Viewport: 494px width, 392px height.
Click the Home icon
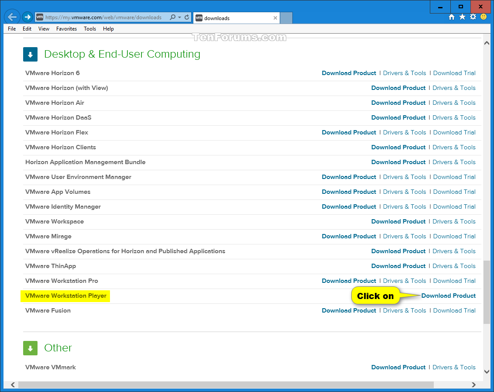click(x=452, y=17)
